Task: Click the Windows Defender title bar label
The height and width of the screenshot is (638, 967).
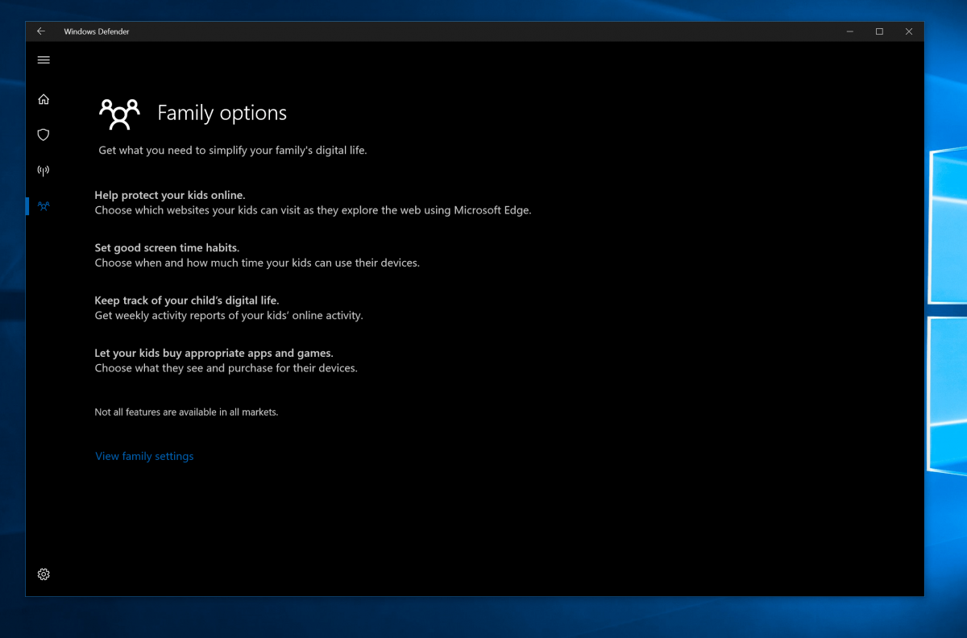Action: coord(97,31)
